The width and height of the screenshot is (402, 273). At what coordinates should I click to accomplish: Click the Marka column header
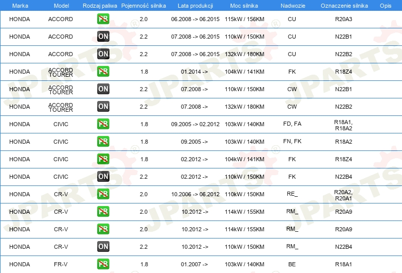pyautogui.click(x=20, y=6)
